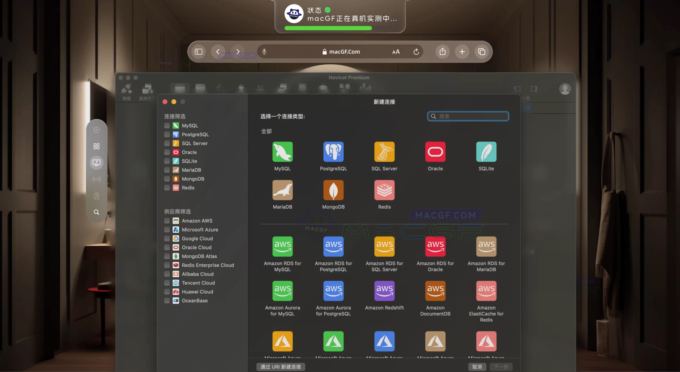Image resolution: width=680 pixels, height=372 pixels.
Task: Select the MongoDB connection type
Action: [333, 191]
